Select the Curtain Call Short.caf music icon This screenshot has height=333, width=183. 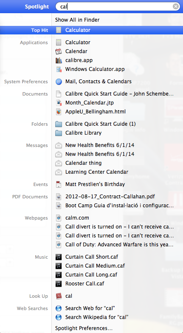pyautogui.click(x=59, y=257)
